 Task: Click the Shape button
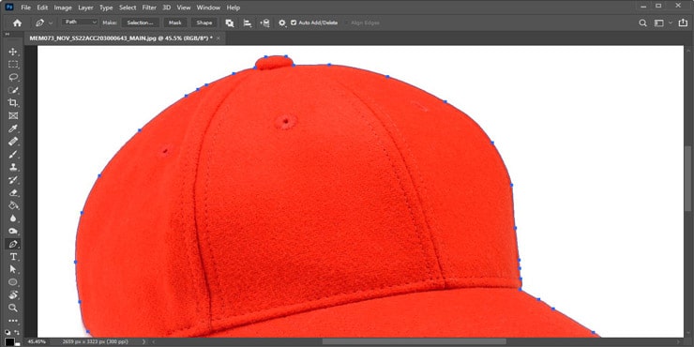pos(204,23)
